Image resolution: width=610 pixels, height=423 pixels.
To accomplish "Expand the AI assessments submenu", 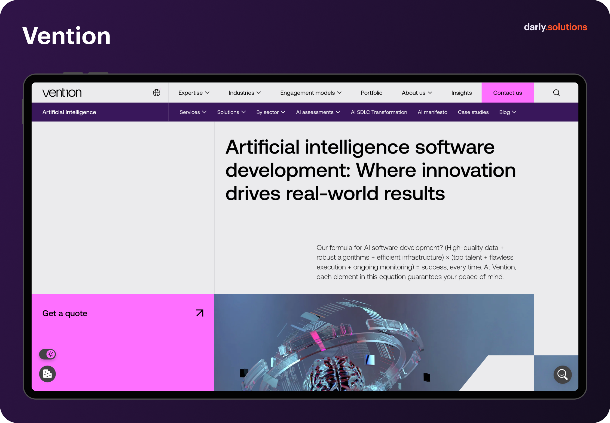I will (318, 112).
